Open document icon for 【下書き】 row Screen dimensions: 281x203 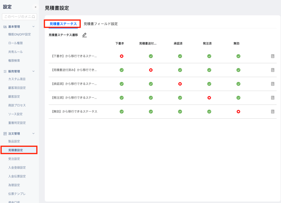[273, 56]
